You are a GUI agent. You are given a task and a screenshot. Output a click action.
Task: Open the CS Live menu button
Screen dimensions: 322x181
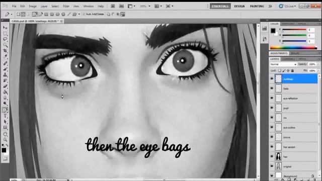click(287, 6)
